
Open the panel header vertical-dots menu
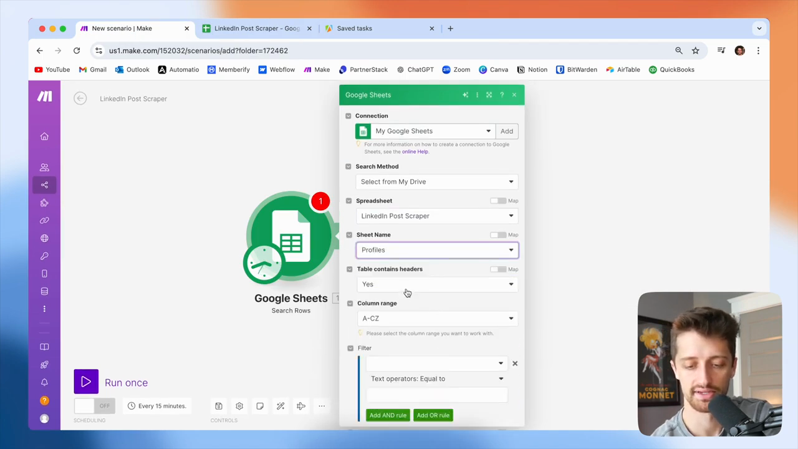pos(477,95)
